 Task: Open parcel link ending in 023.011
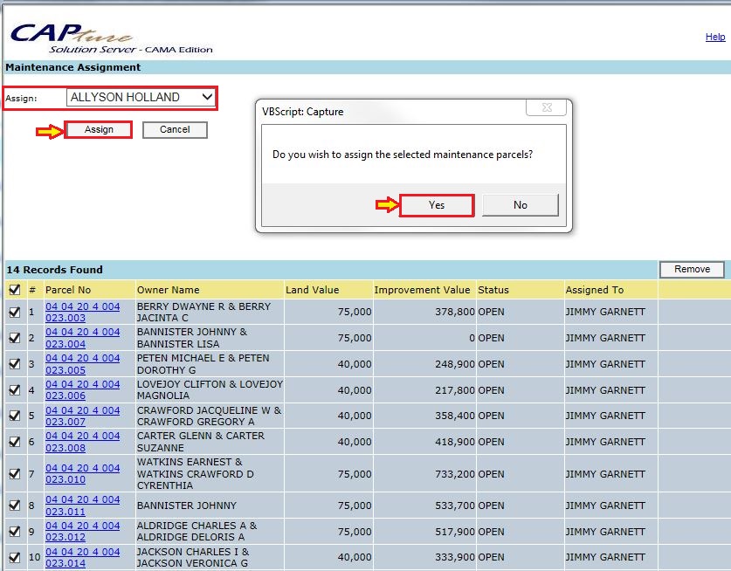(x=82, y=506)
